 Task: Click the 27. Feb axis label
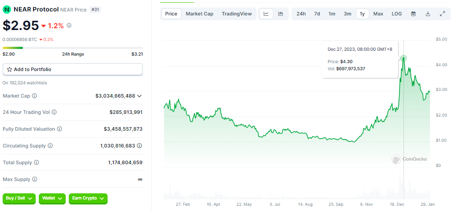point(183,204)
